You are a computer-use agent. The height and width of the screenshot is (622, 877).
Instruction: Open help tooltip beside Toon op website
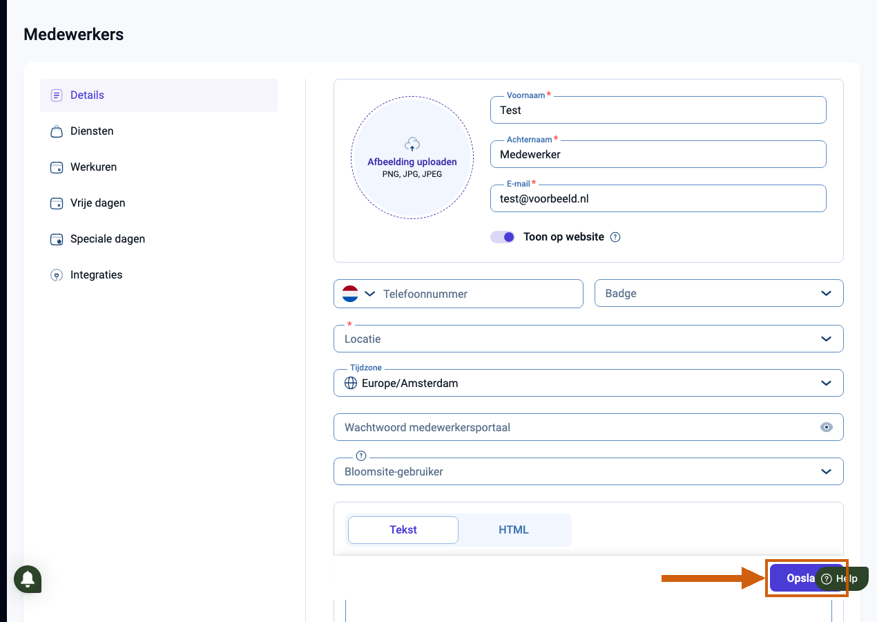(x=615, y=237)
